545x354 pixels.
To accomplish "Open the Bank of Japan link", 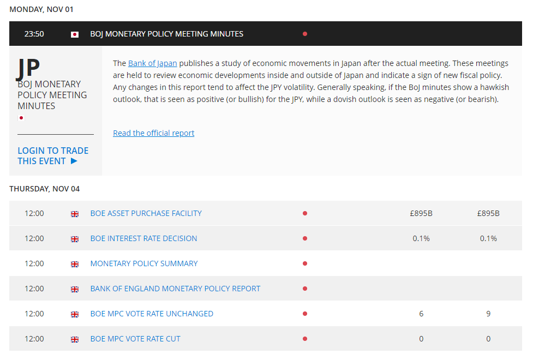I will (152, 63).
